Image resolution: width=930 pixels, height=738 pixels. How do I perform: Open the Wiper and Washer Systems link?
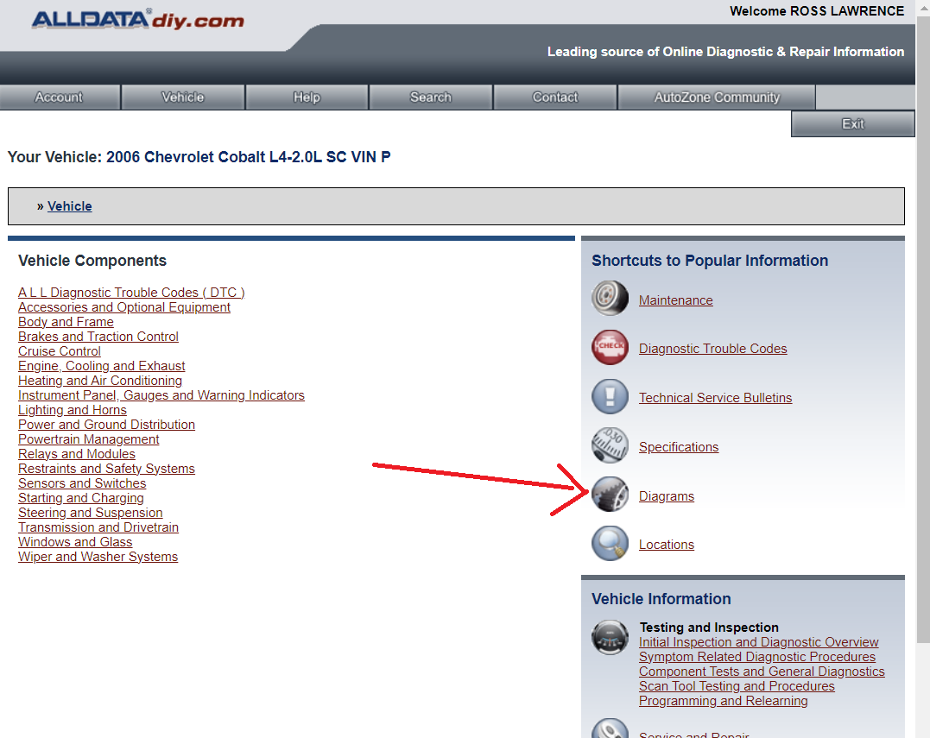point(98,557)
